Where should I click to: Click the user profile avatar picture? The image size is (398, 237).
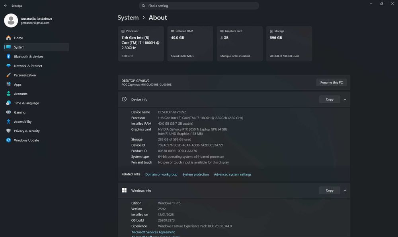tap(11, 21)
